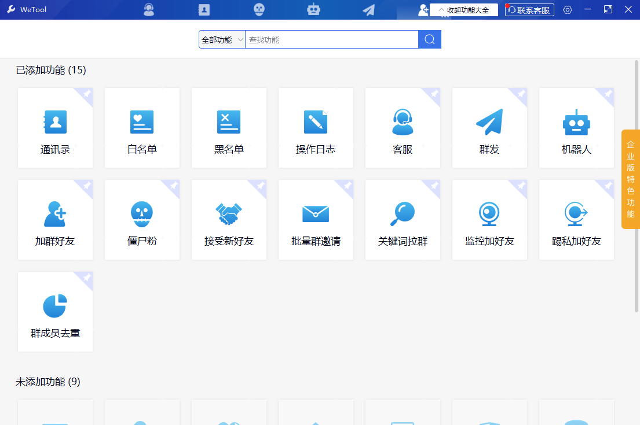
Task: Toggle pin on 加群好友 card
Action: [86, 186]
